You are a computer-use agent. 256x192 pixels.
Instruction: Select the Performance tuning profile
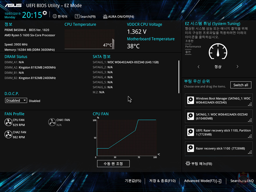coord(193,47)
